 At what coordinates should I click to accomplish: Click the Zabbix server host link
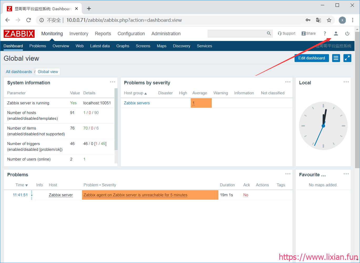[61, 195]
